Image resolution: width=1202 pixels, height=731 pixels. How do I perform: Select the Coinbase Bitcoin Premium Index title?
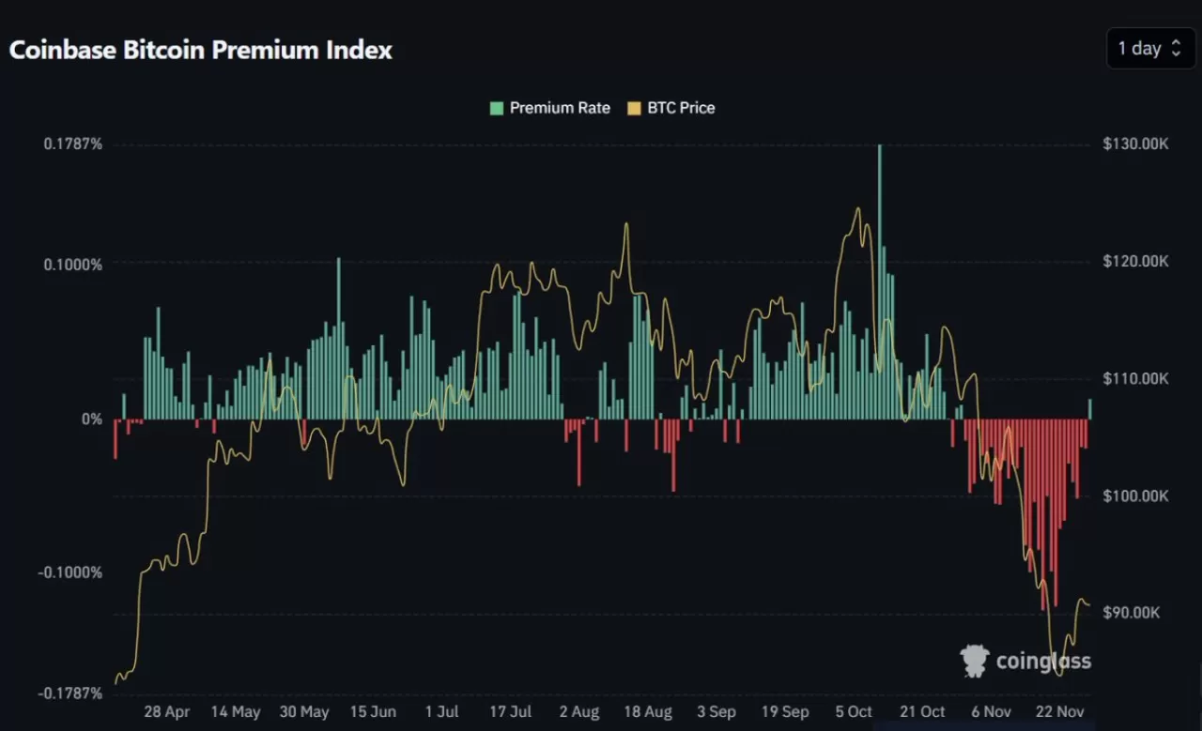tap(200, 51)
